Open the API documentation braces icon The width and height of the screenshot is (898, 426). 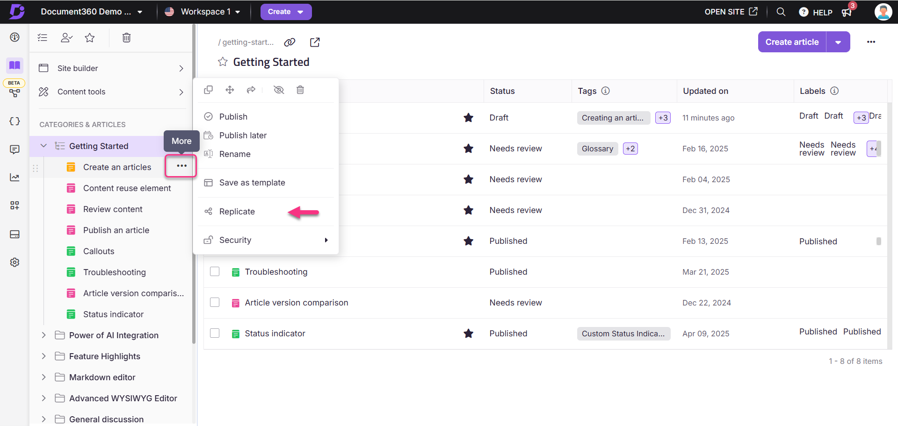(x=14, y=121)
